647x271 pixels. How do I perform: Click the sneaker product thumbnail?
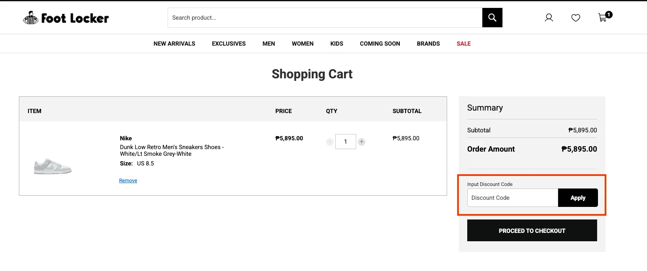(53, 166)
